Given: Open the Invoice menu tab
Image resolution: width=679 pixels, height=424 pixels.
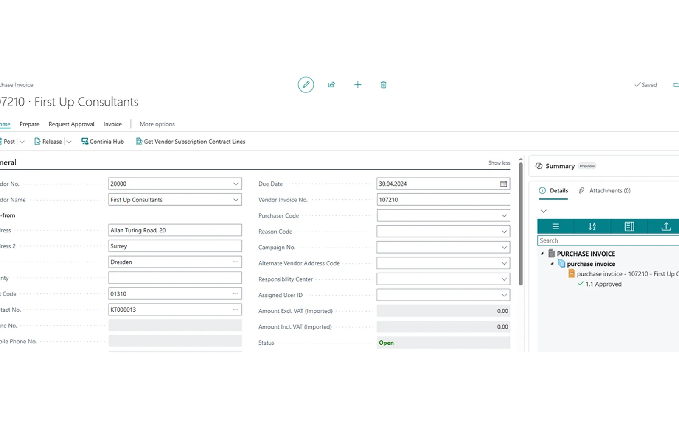Looking at the screenshot, I should point(112,124).
